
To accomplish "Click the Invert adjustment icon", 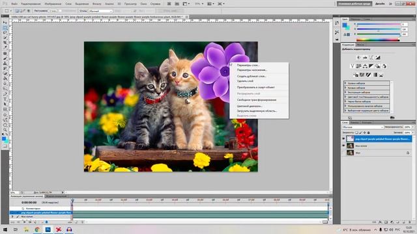I will [x=356, y=75].
